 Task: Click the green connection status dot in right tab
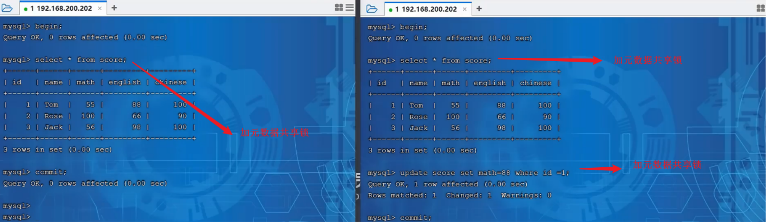point(391,9)
